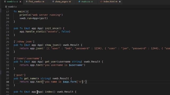Screen dimensions: 170x95
Task: Click the "jan" string in JSON
Action: click(125, 48)
